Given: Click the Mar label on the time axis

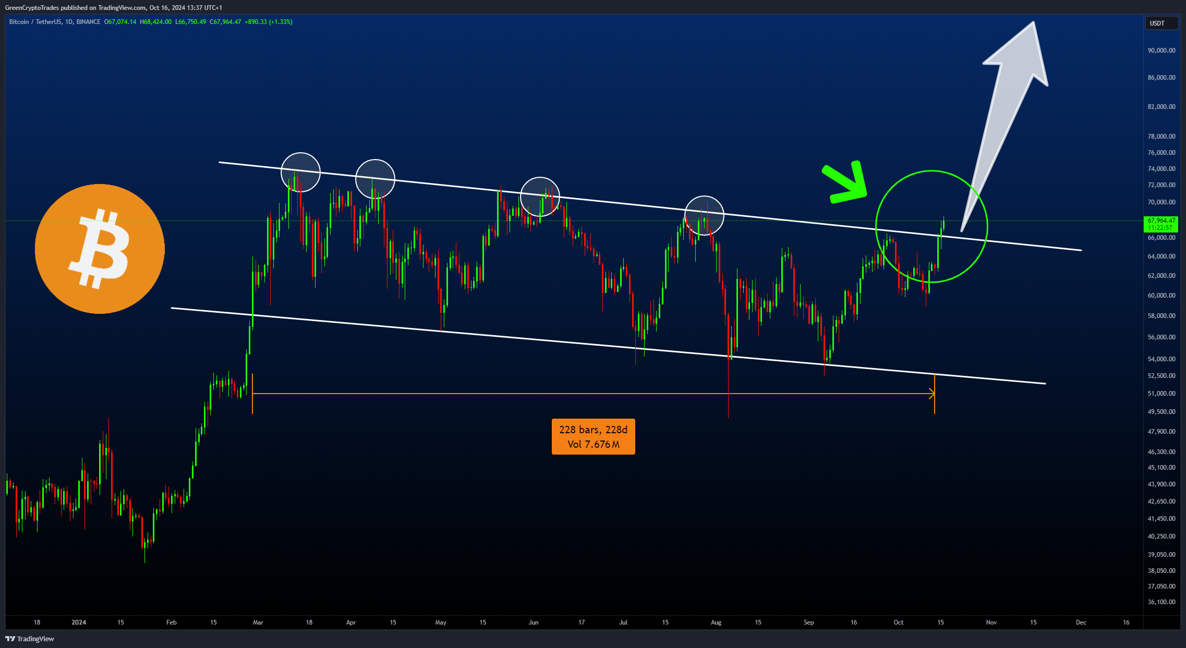Looking at the screenshot, I should pyautogui.click(x=258, y=622).
